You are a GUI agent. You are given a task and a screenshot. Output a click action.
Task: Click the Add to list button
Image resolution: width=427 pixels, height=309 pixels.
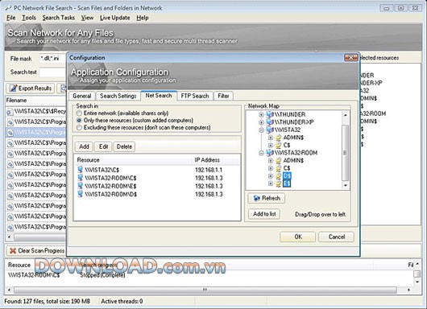click(x=264, y=214)
